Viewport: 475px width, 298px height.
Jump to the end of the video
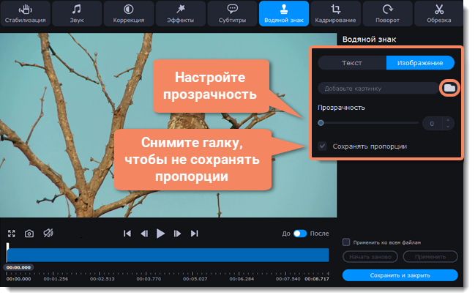coord(194,234)
